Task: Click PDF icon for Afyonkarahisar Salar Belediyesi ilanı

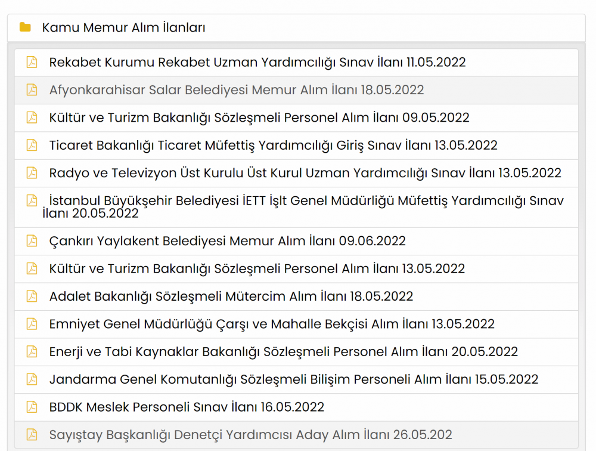Action: pyautogui.click(x=32, y=90)
